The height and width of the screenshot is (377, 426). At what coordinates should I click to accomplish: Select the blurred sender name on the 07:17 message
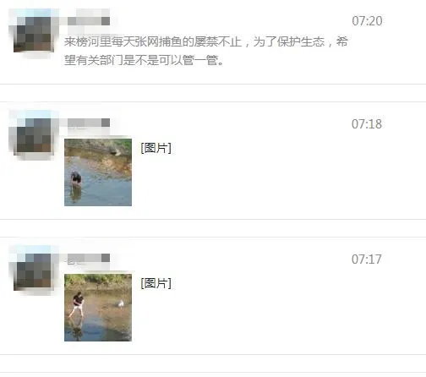click(x=89, y=258)
